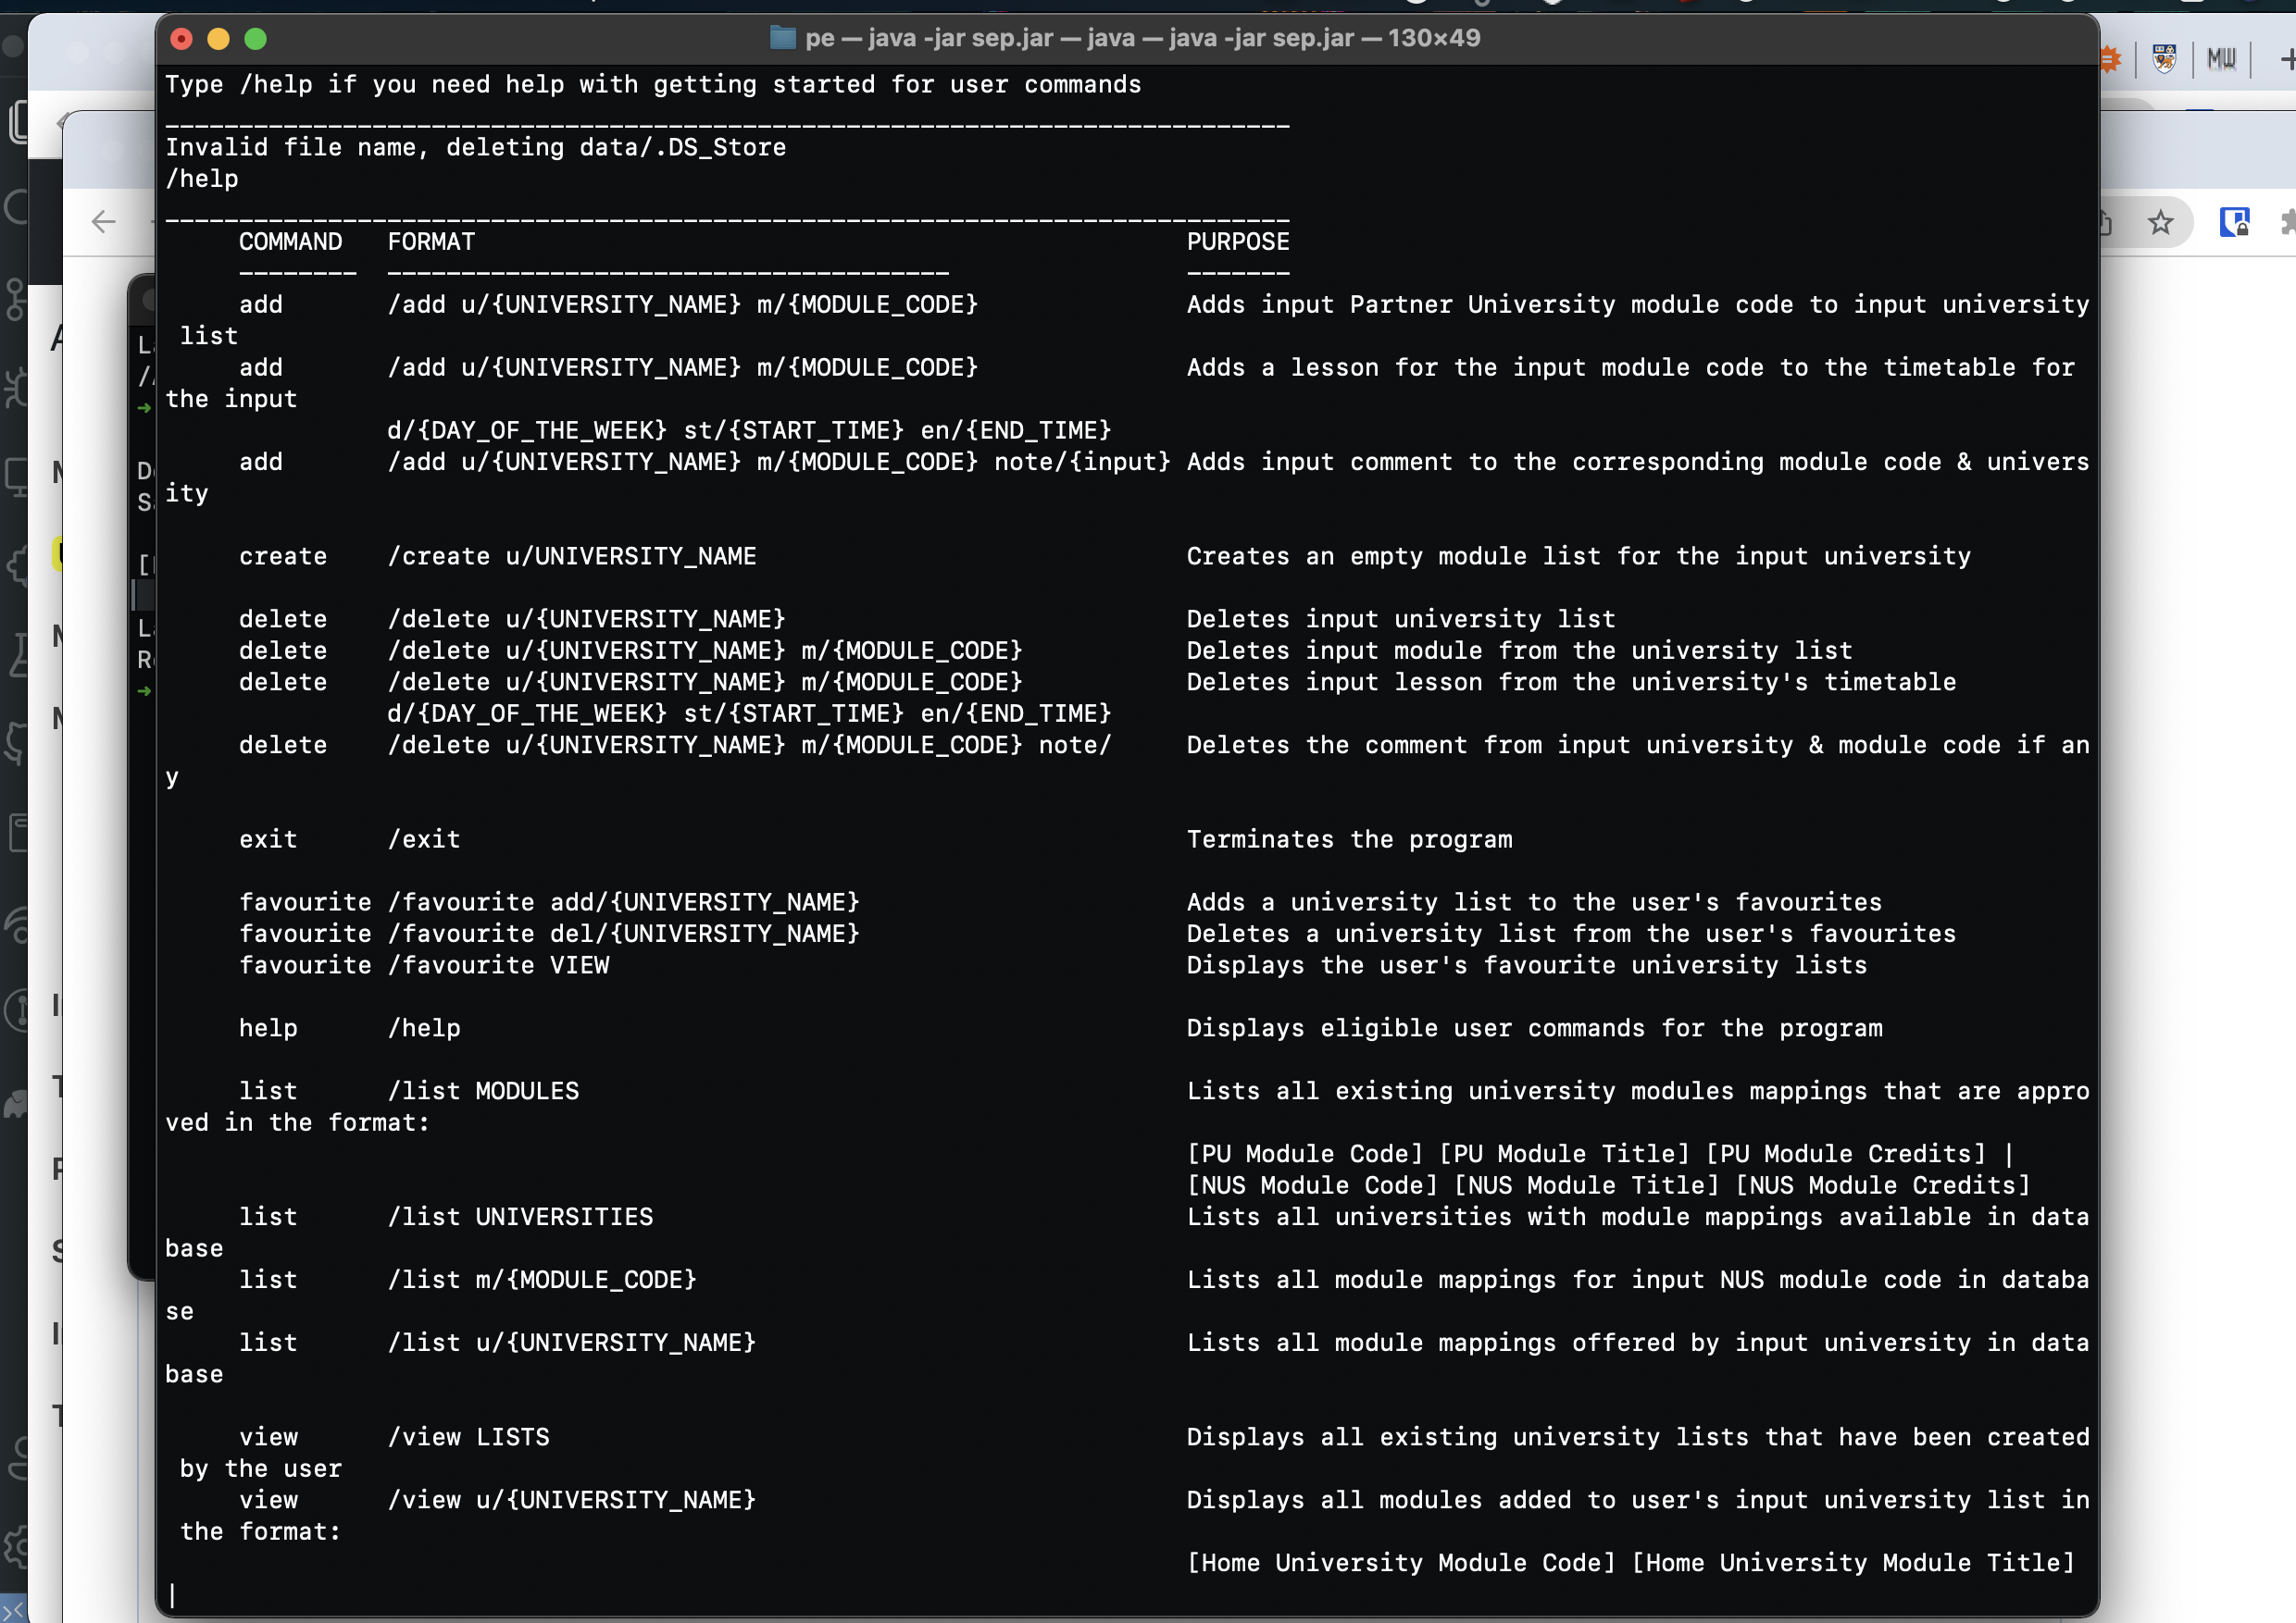Open Run and Debug bug icon

coord(15,388)
